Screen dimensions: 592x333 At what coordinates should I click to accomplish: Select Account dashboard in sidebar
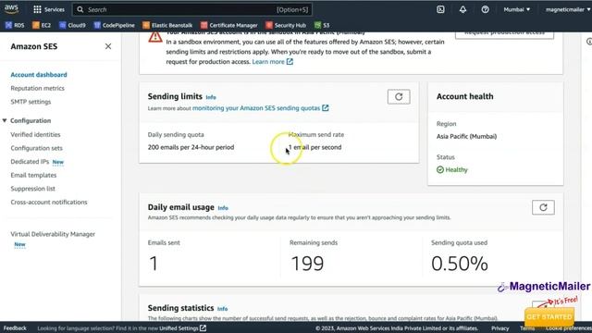pyautogui.click(x=39, y=75)
